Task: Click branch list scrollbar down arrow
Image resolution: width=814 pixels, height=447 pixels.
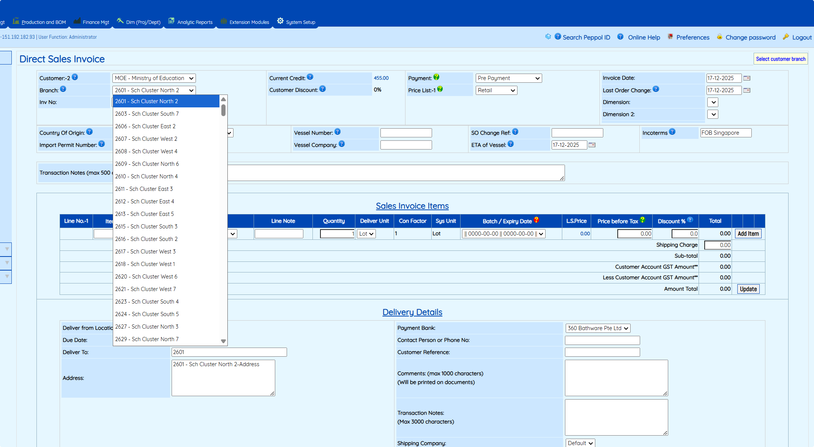Action: click(x=223, y=341)
